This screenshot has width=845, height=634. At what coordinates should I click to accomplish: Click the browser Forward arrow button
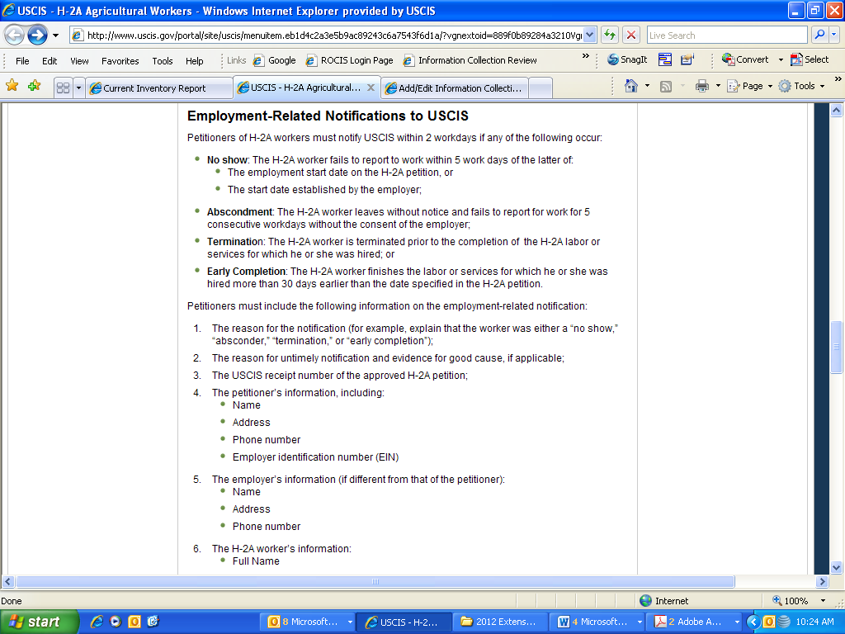37,35
